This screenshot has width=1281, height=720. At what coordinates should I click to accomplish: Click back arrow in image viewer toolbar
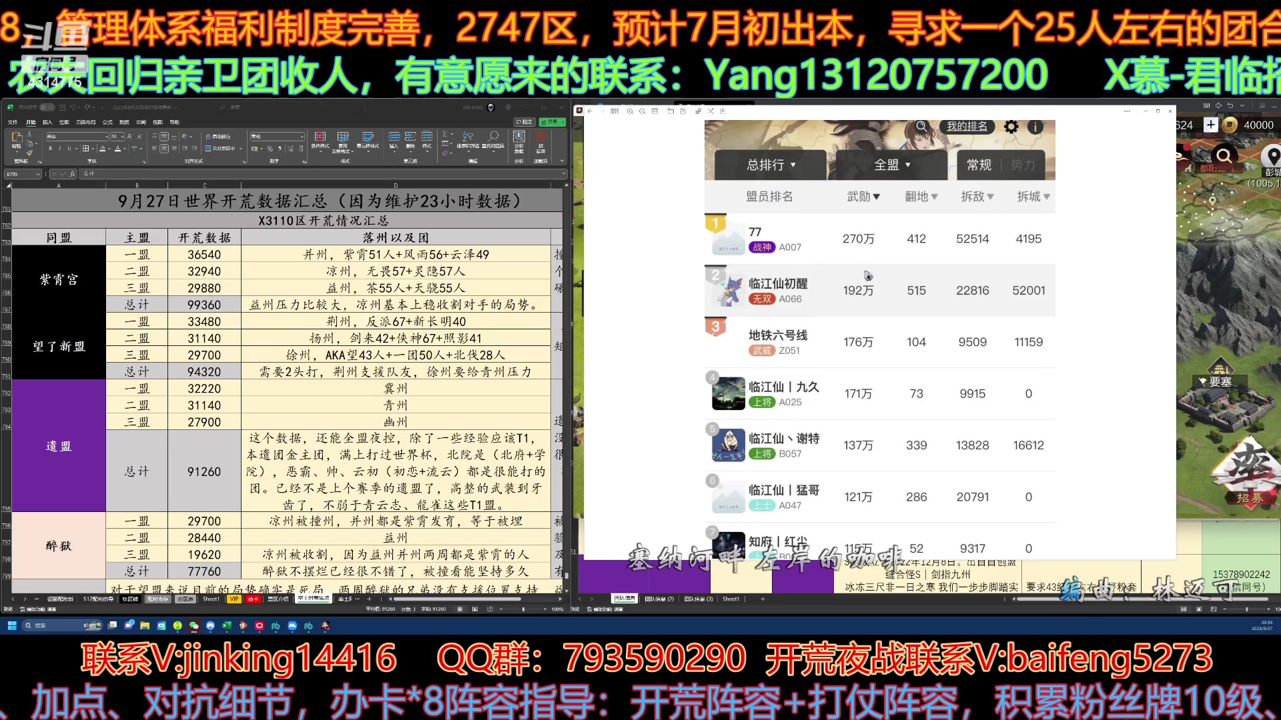pyautogui.click(x=590, y=111)
